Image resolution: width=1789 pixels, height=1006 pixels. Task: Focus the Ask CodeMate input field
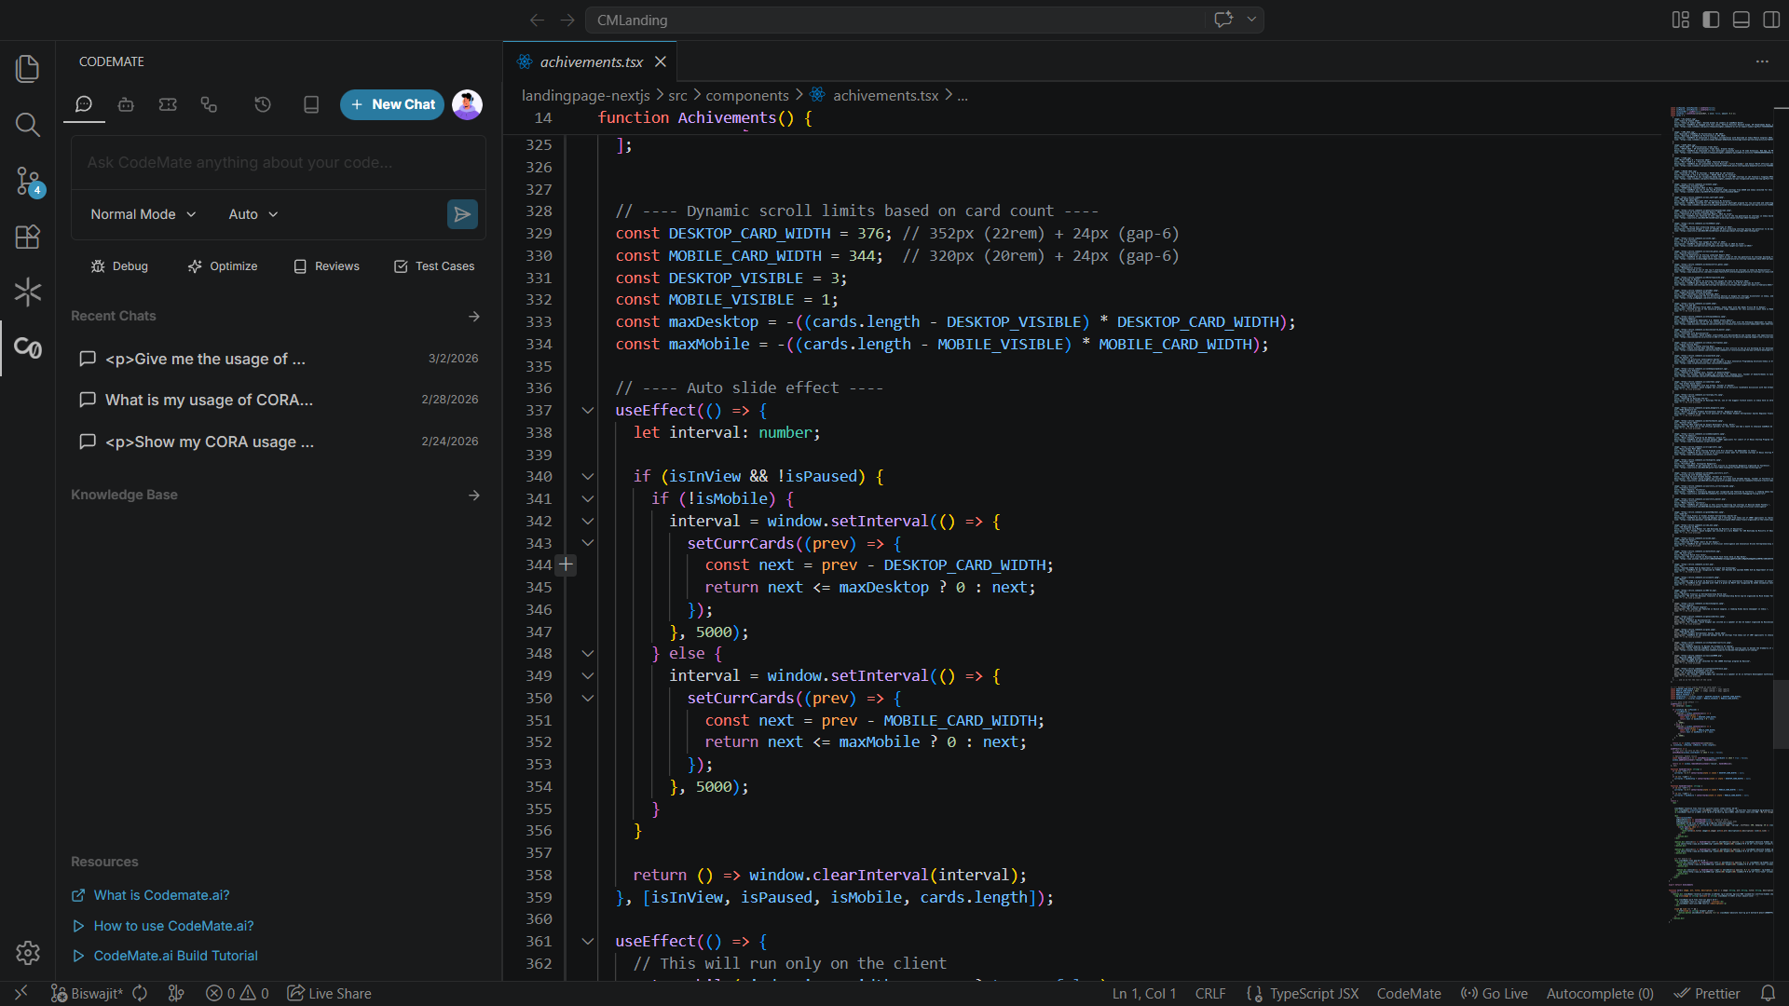tap(279, 162)
